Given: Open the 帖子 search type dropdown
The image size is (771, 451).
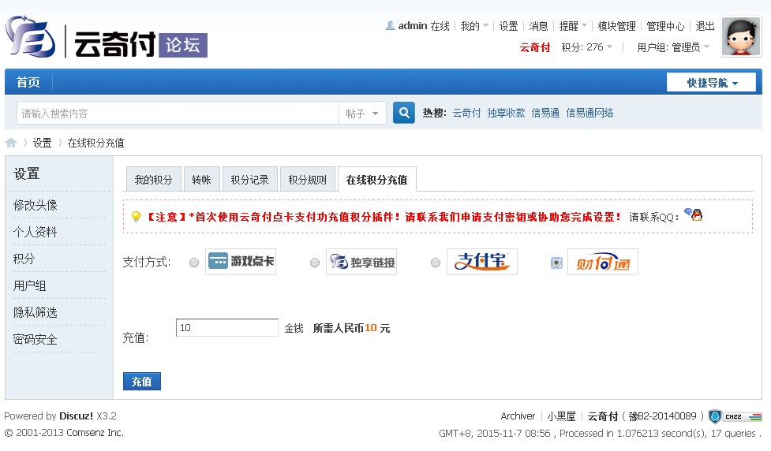Looking at the screenshot, I should coord(362,114).
